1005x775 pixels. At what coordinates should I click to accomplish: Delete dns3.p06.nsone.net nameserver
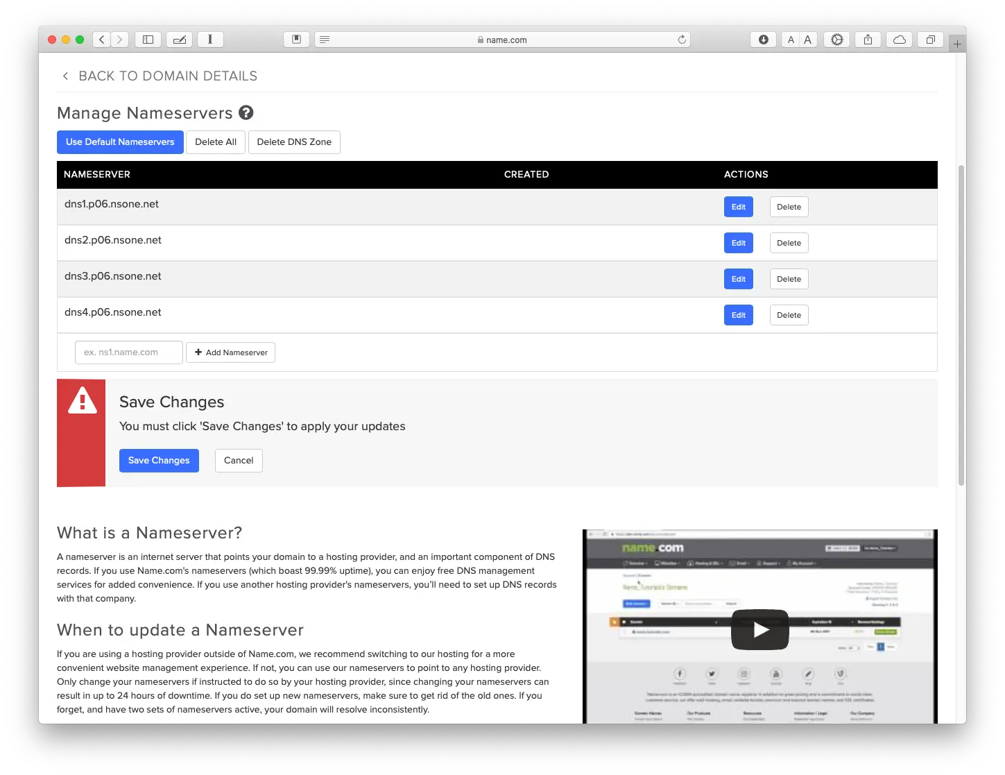789,279
